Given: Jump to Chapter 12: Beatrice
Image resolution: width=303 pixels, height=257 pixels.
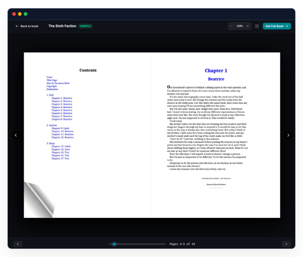Looking at the screenshot, I should pos(62,138).
